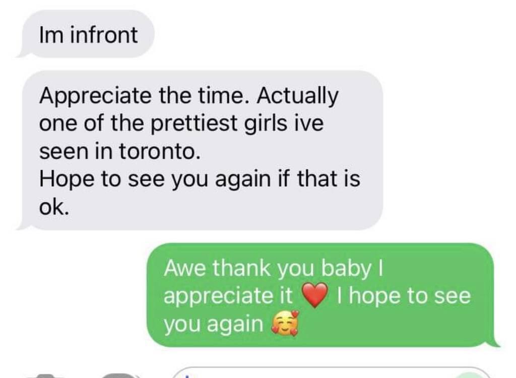This screenshot has width=516, height=378.
Task: Tap the red heart emoji
Action: click(x=315, y=294)
